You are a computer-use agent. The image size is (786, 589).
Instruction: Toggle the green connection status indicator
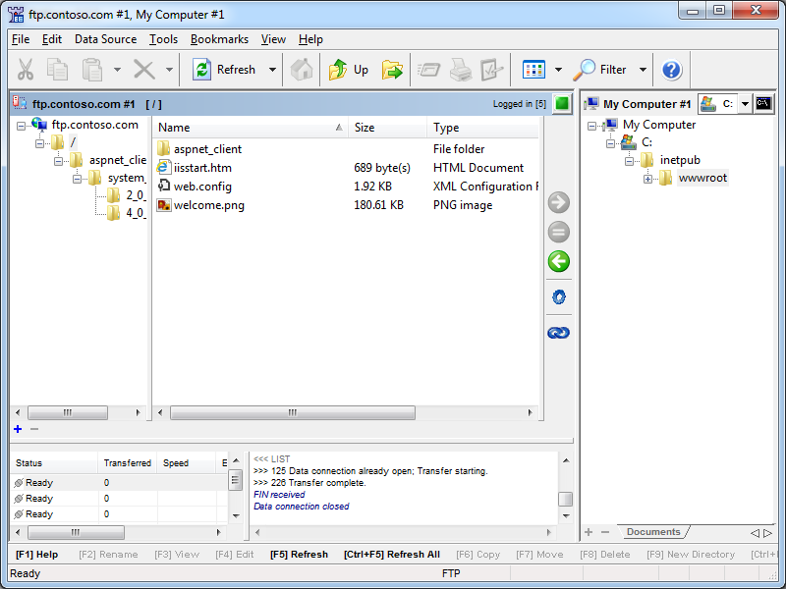tap(561, 103)
